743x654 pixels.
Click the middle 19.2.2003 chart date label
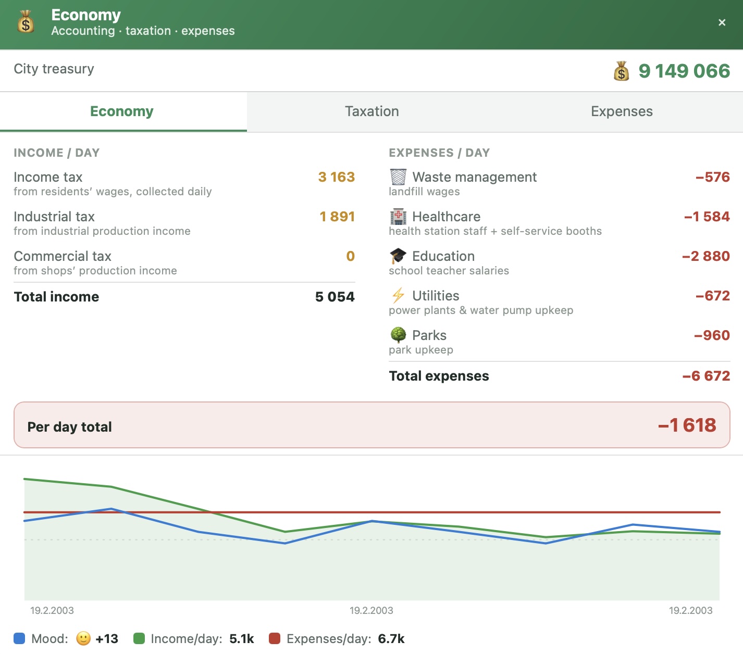tap(371, 610)
